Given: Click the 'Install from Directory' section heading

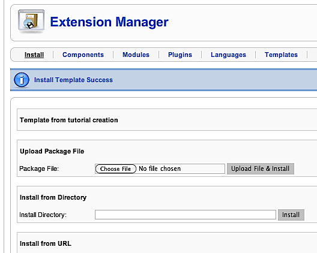Looking at the screenshot, I should point(53,197).
